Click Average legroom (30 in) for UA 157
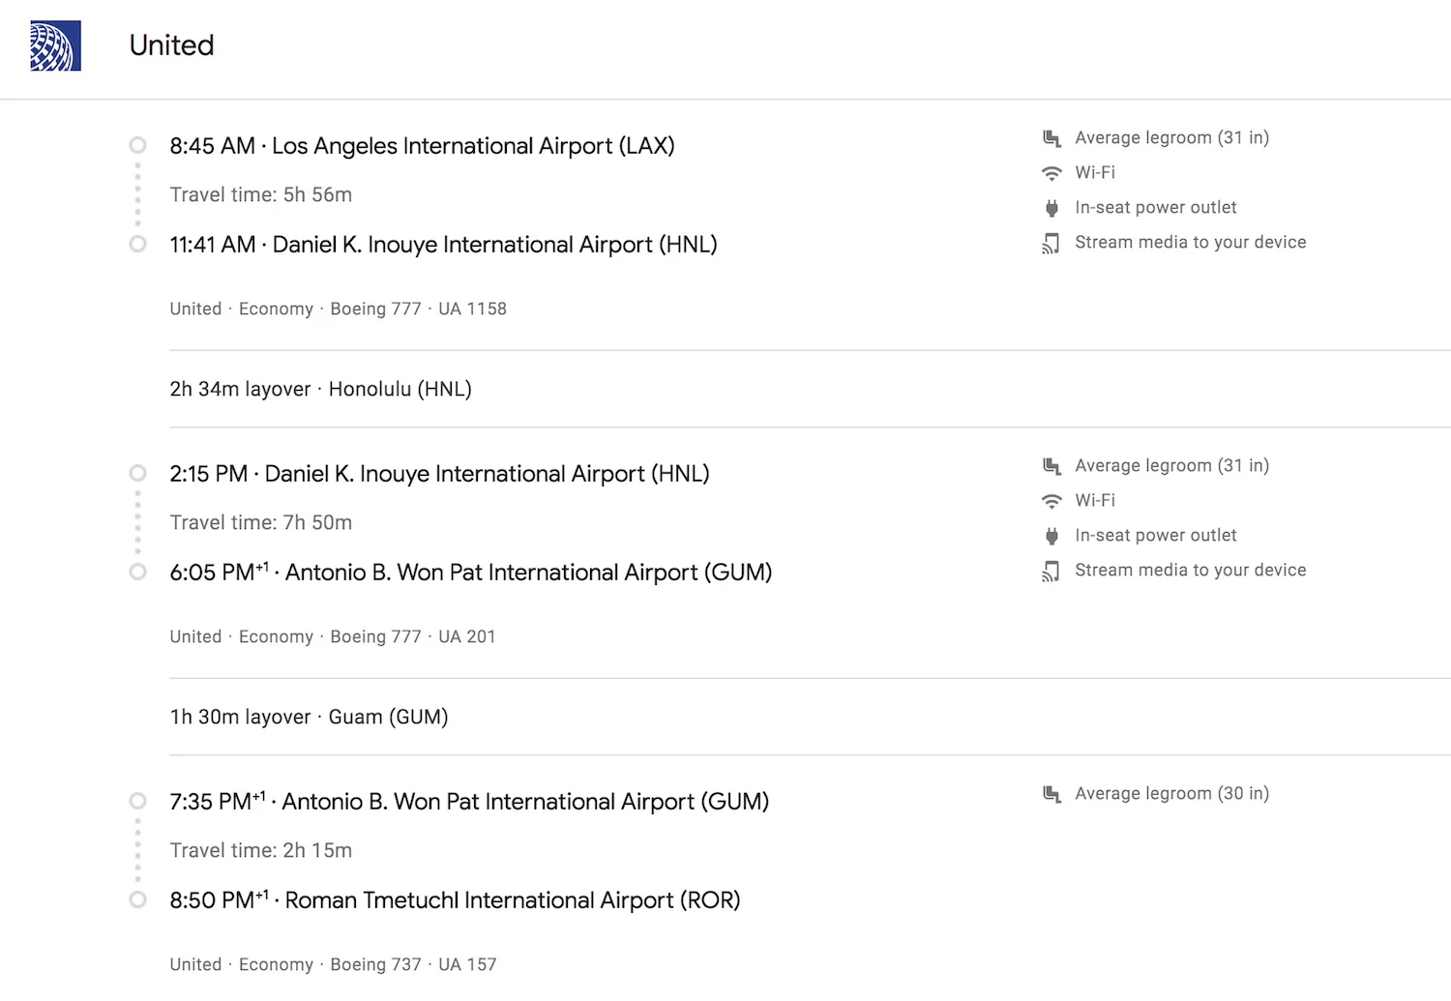Viewport: 1451px width, 1001px height. [x=1172, y=793]
